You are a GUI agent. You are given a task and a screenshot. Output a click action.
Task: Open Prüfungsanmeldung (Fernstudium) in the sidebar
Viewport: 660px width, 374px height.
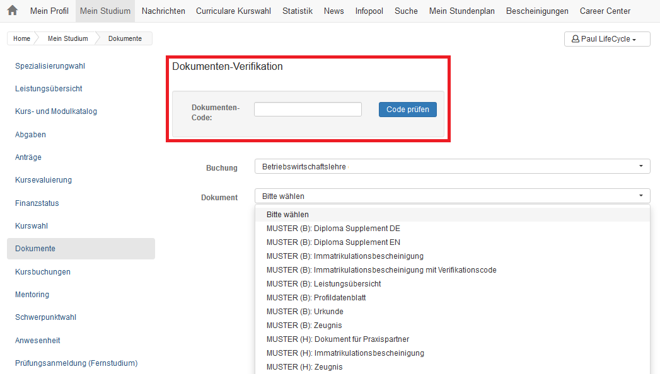pyautogui.click(x=76, y=363)
